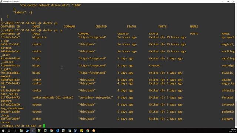Select container ID ebff3cf7802f
The width and height of the screenshot is (237, 133).
(x=10, y=119)
